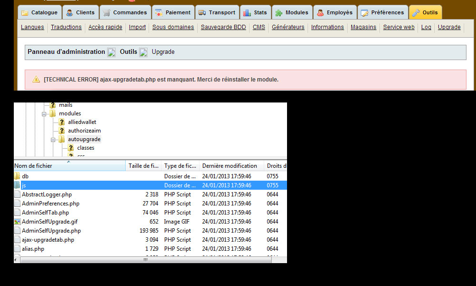Click Panneau d'administration breadcrumb
476x286 pixels.
(66, 51)
